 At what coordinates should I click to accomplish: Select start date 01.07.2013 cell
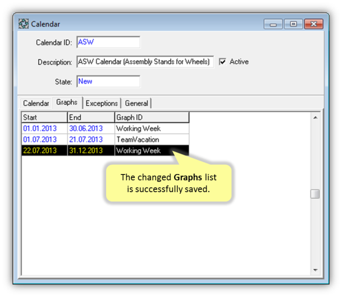coord(44,140)
